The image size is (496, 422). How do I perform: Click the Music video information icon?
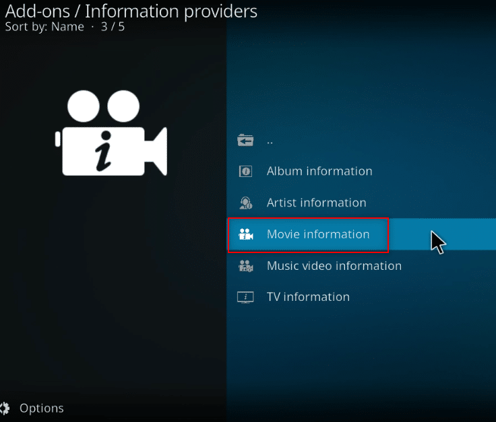pyautogui.click(x=245, y=266)
